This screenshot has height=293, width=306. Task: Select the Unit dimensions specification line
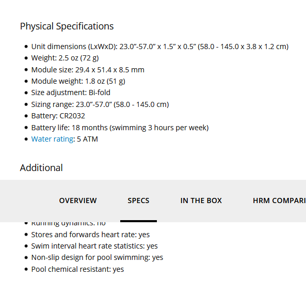point(160,47)
